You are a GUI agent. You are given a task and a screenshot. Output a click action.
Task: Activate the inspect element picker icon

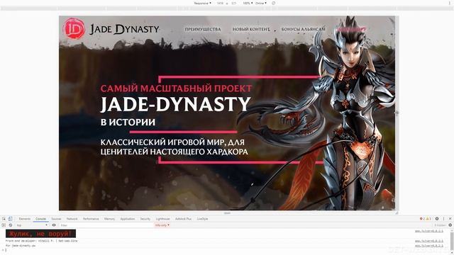[x=4, y=219]
